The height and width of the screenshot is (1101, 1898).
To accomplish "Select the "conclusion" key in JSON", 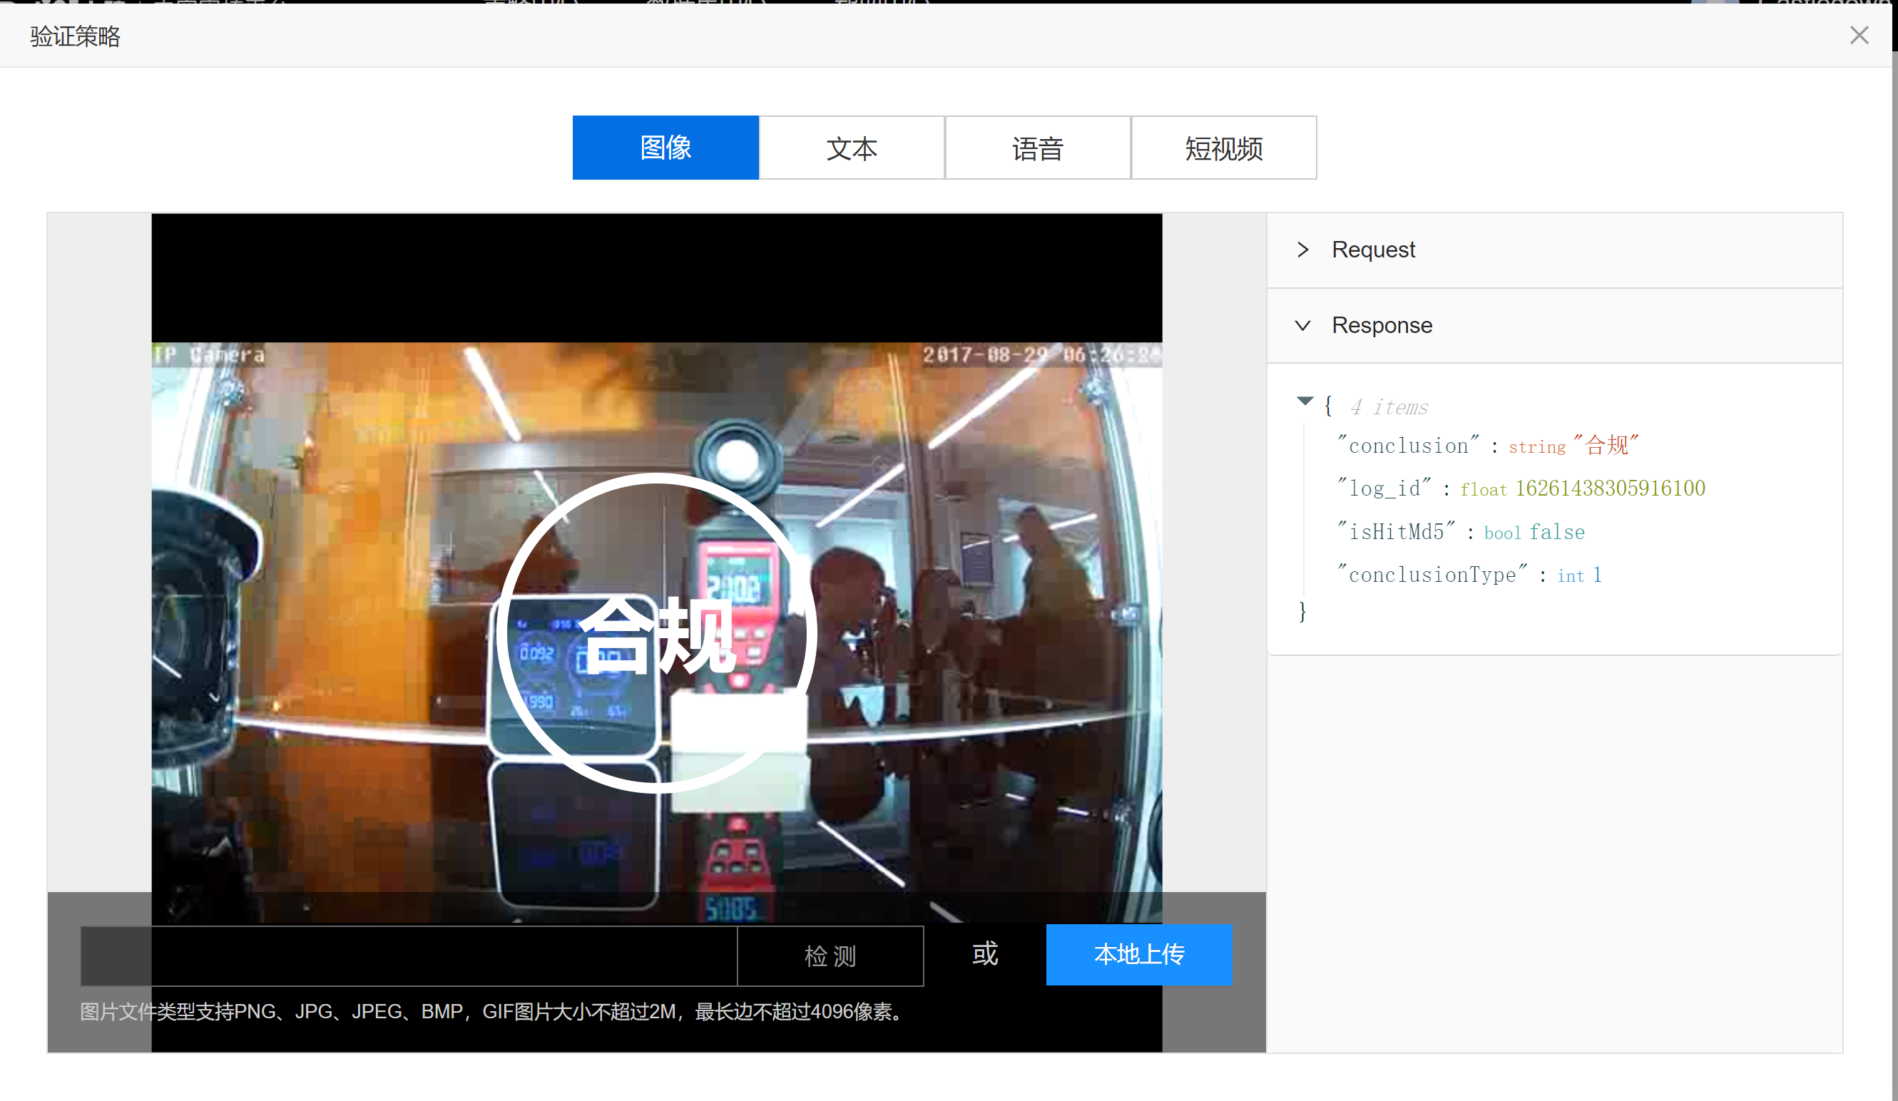I will coord(1408,446).
